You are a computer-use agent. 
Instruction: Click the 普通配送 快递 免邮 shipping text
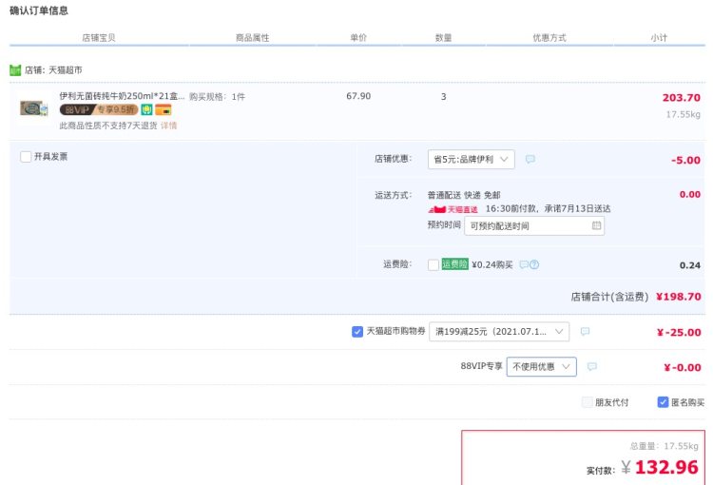[464, 195]
